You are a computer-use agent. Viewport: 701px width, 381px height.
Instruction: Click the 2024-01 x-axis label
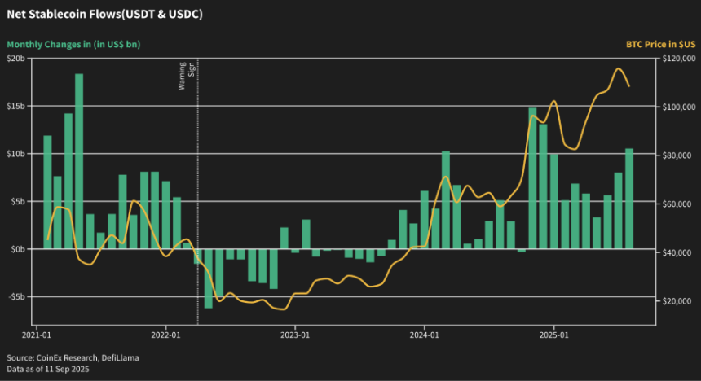pyautogui.click(x=425, y=335)
